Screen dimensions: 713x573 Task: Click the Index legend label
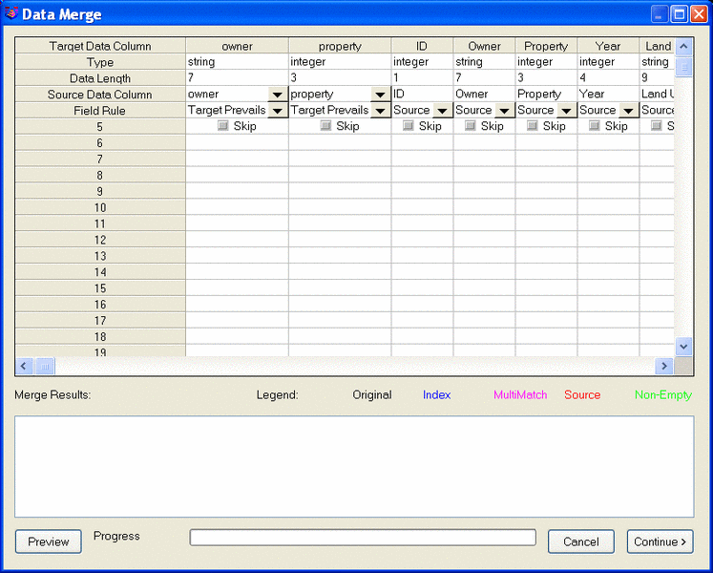[x=436, y=394]
